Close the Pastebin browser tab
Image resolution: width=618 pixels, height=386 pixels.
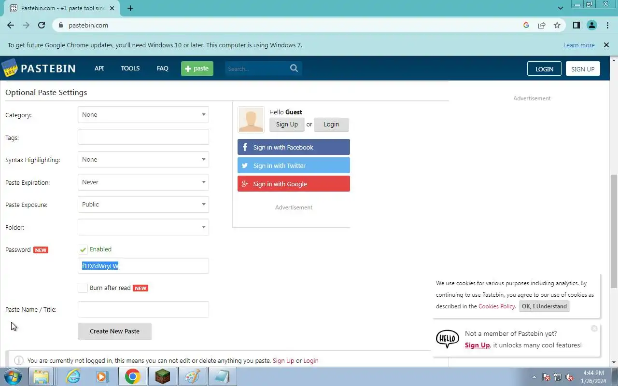(x=112, y=8)
